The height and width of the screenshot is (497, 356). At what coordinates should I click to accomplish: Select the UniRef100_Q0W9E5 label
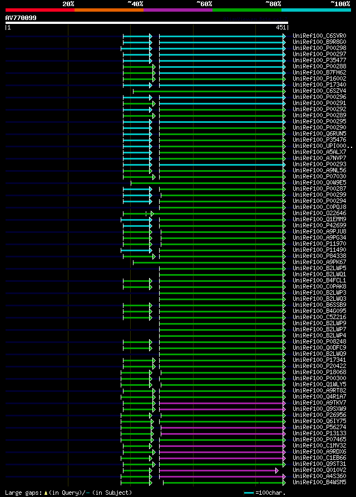pyautogui.click(x=319, y=182)
